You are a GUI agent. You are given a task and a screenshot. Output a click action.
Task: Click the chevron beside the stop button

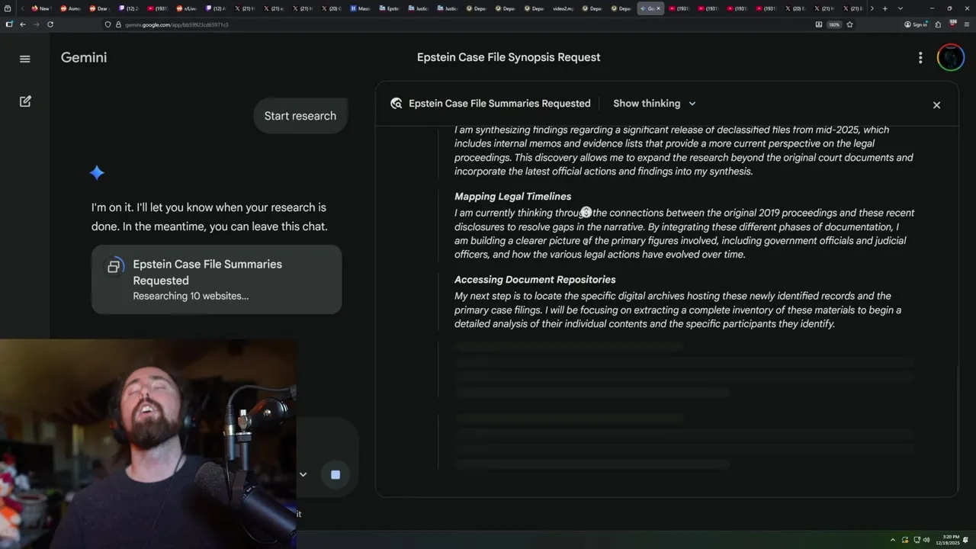click(303, 474)
